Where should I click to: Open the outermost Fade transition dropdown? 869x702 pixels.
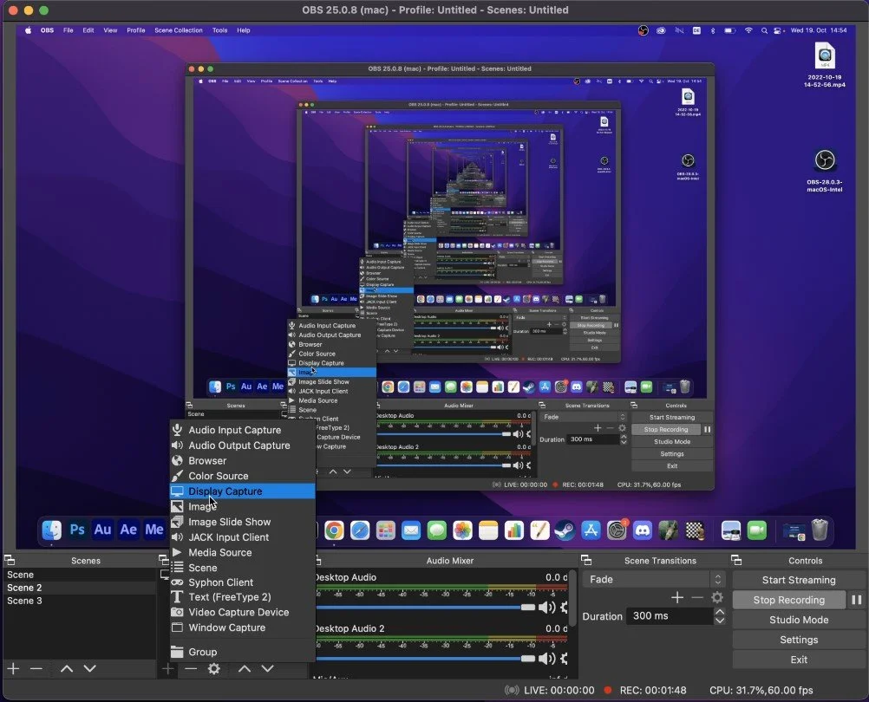pos(654,579)
